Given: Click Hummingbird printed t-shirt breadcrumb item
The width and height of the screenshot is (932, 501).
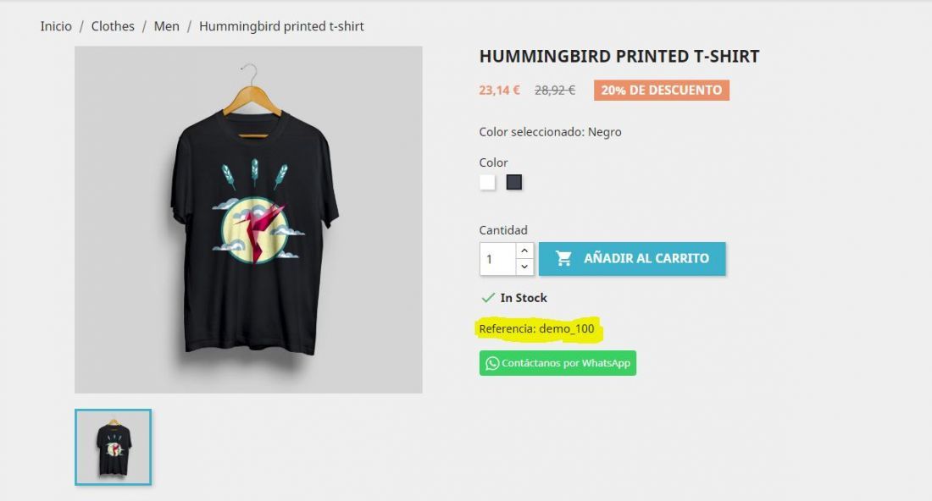Looking at the screenshot, I should click(281, 26).
